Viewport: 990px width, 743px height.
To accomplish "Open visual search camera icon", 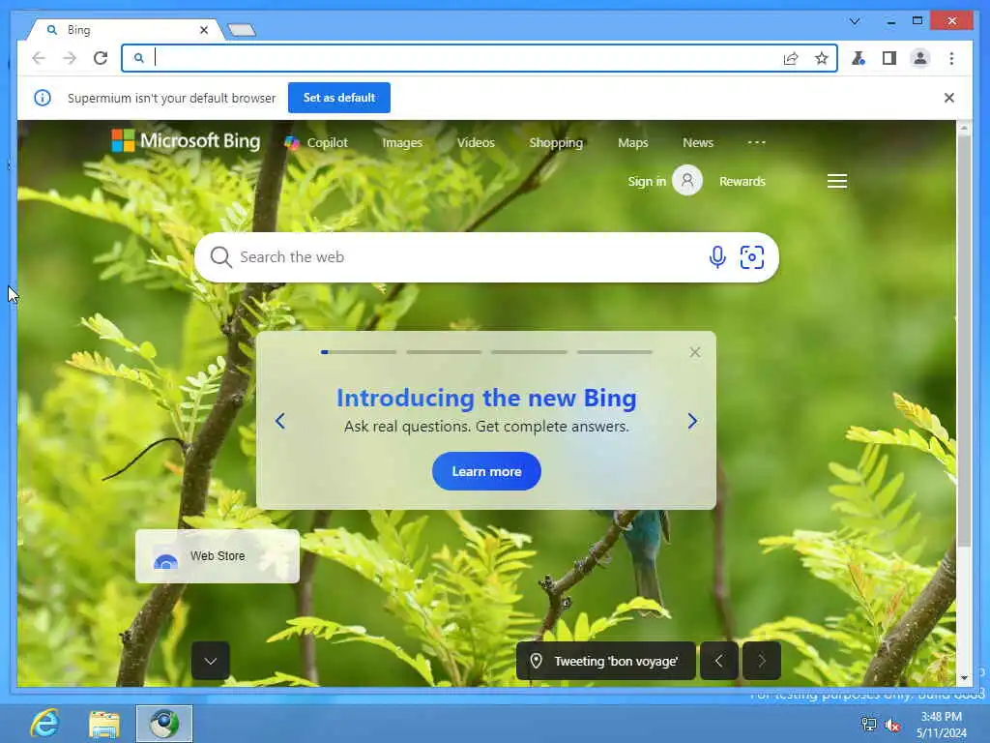I will tap(751, 257).
